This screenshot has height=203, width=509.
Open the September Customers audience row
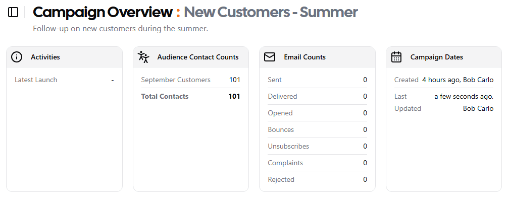coord(190,80)
